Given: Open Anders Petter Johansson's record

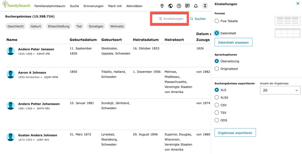Looking at the screenshot, I should 39,104.
